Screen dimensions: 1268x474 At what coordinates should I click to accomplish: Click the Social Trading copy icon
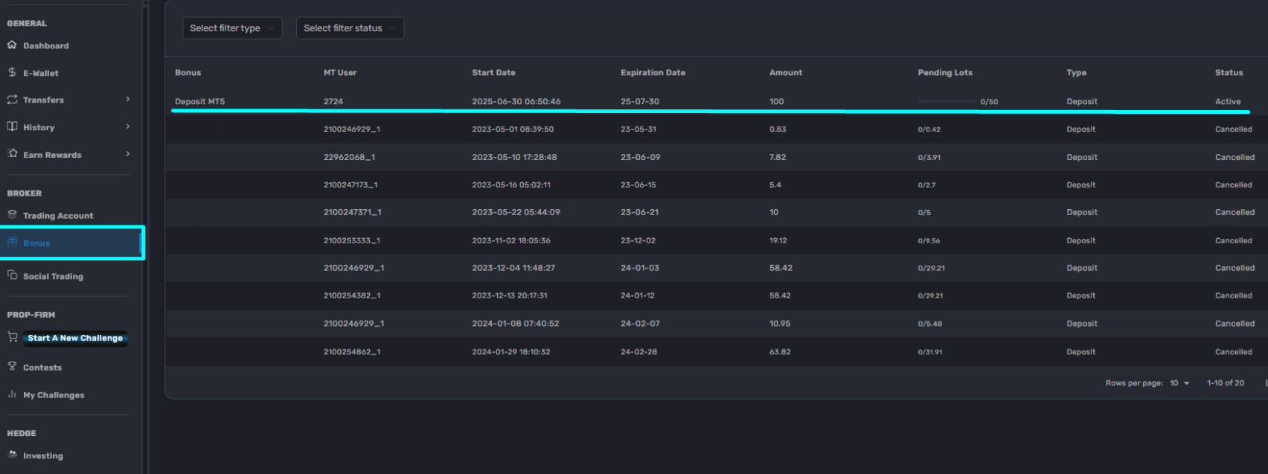click(x=12, y=275)
